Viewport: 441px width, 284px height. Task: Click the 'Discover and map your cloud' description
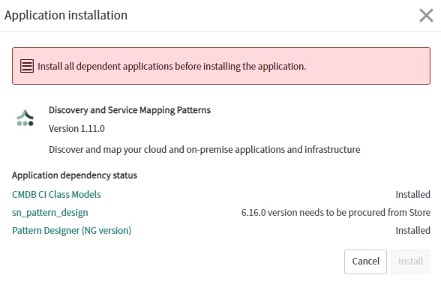(x=205, y=149)
